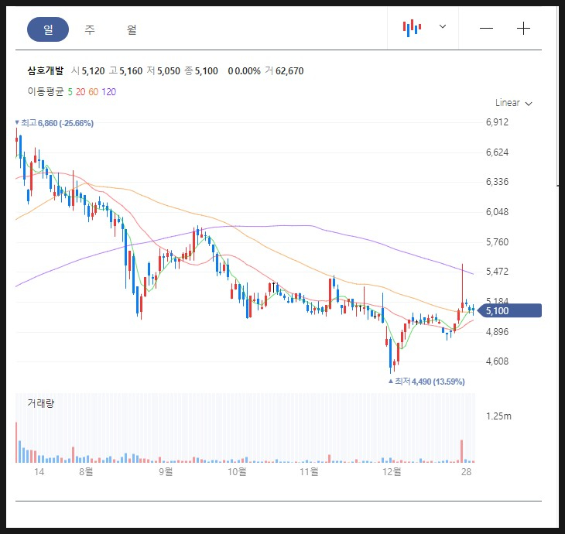Screen dimensions: 565x534
Task: Select the 일 (daily) chart tab
Action: [48, 29]
